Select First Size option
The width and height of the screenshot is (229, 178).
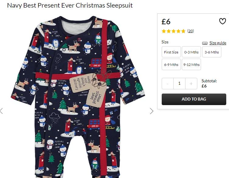click(171, 52)
